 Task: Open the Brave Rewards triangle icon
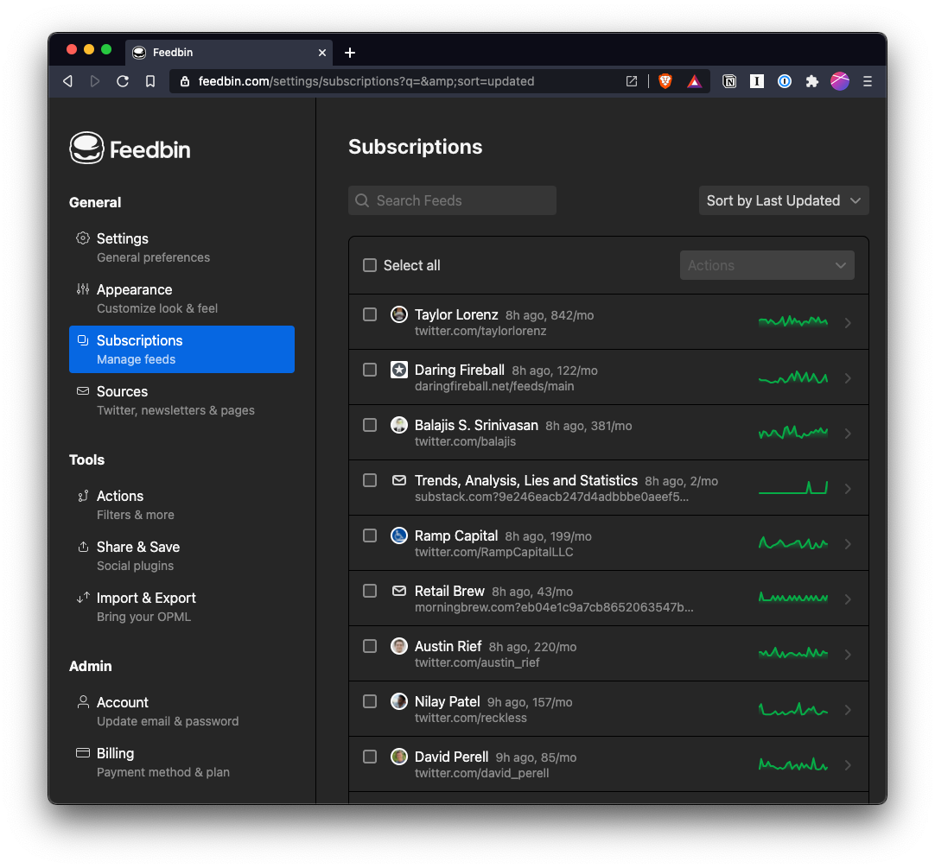(694, 81)
